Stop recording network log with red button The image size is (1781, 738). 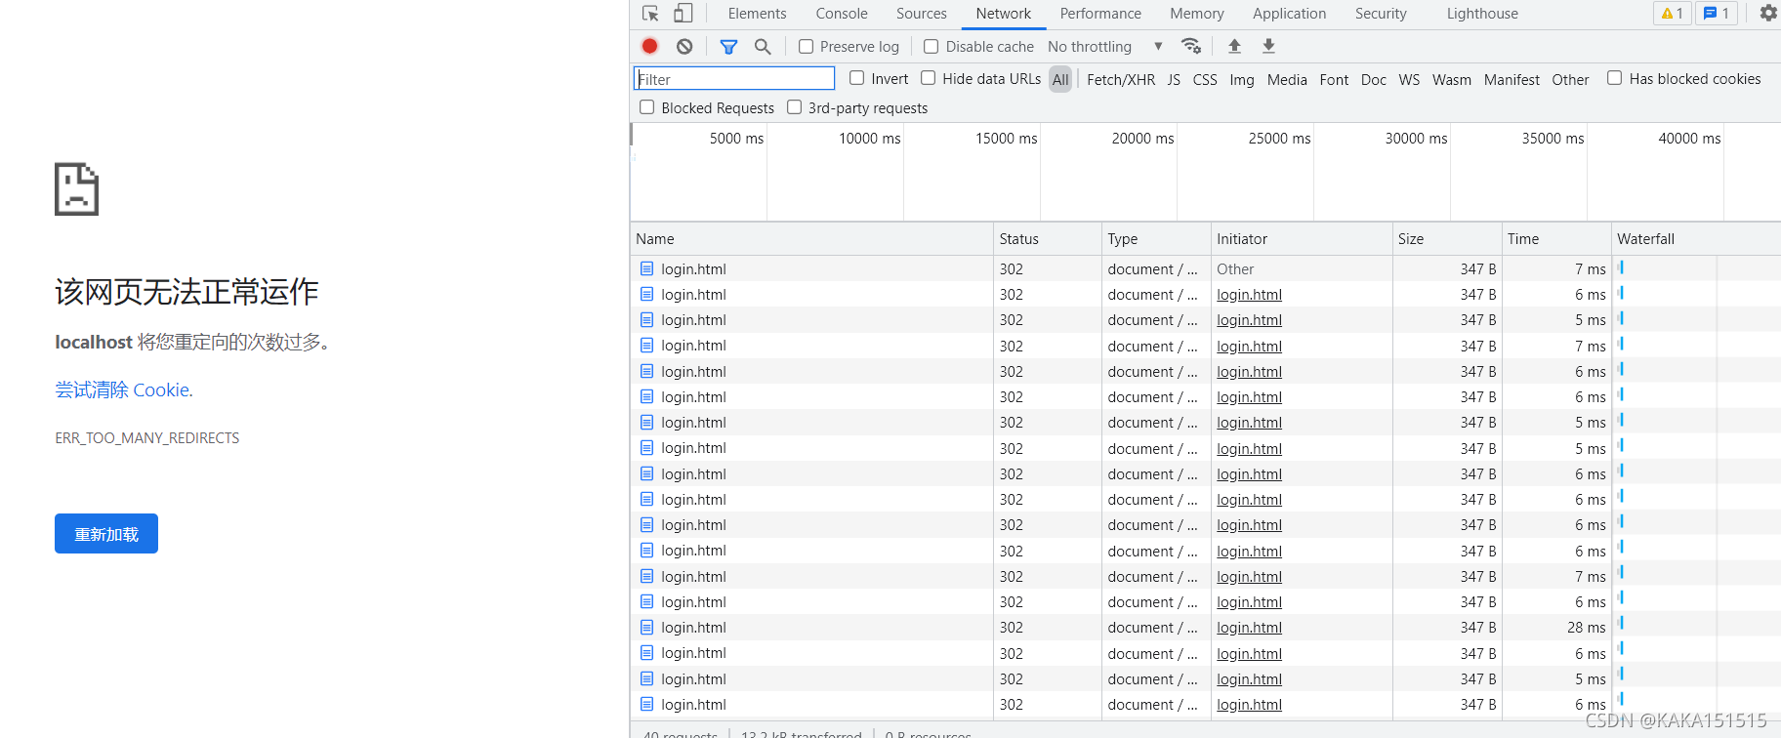tap(650, 46)
